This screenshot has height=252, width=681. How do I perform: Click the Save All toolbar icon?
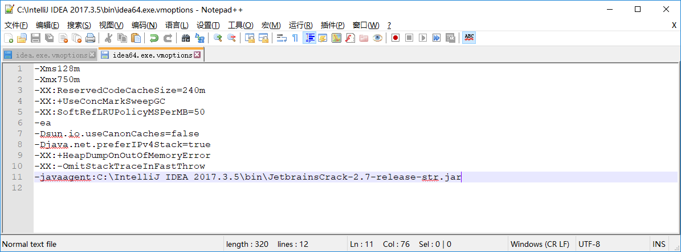point(49,38)
